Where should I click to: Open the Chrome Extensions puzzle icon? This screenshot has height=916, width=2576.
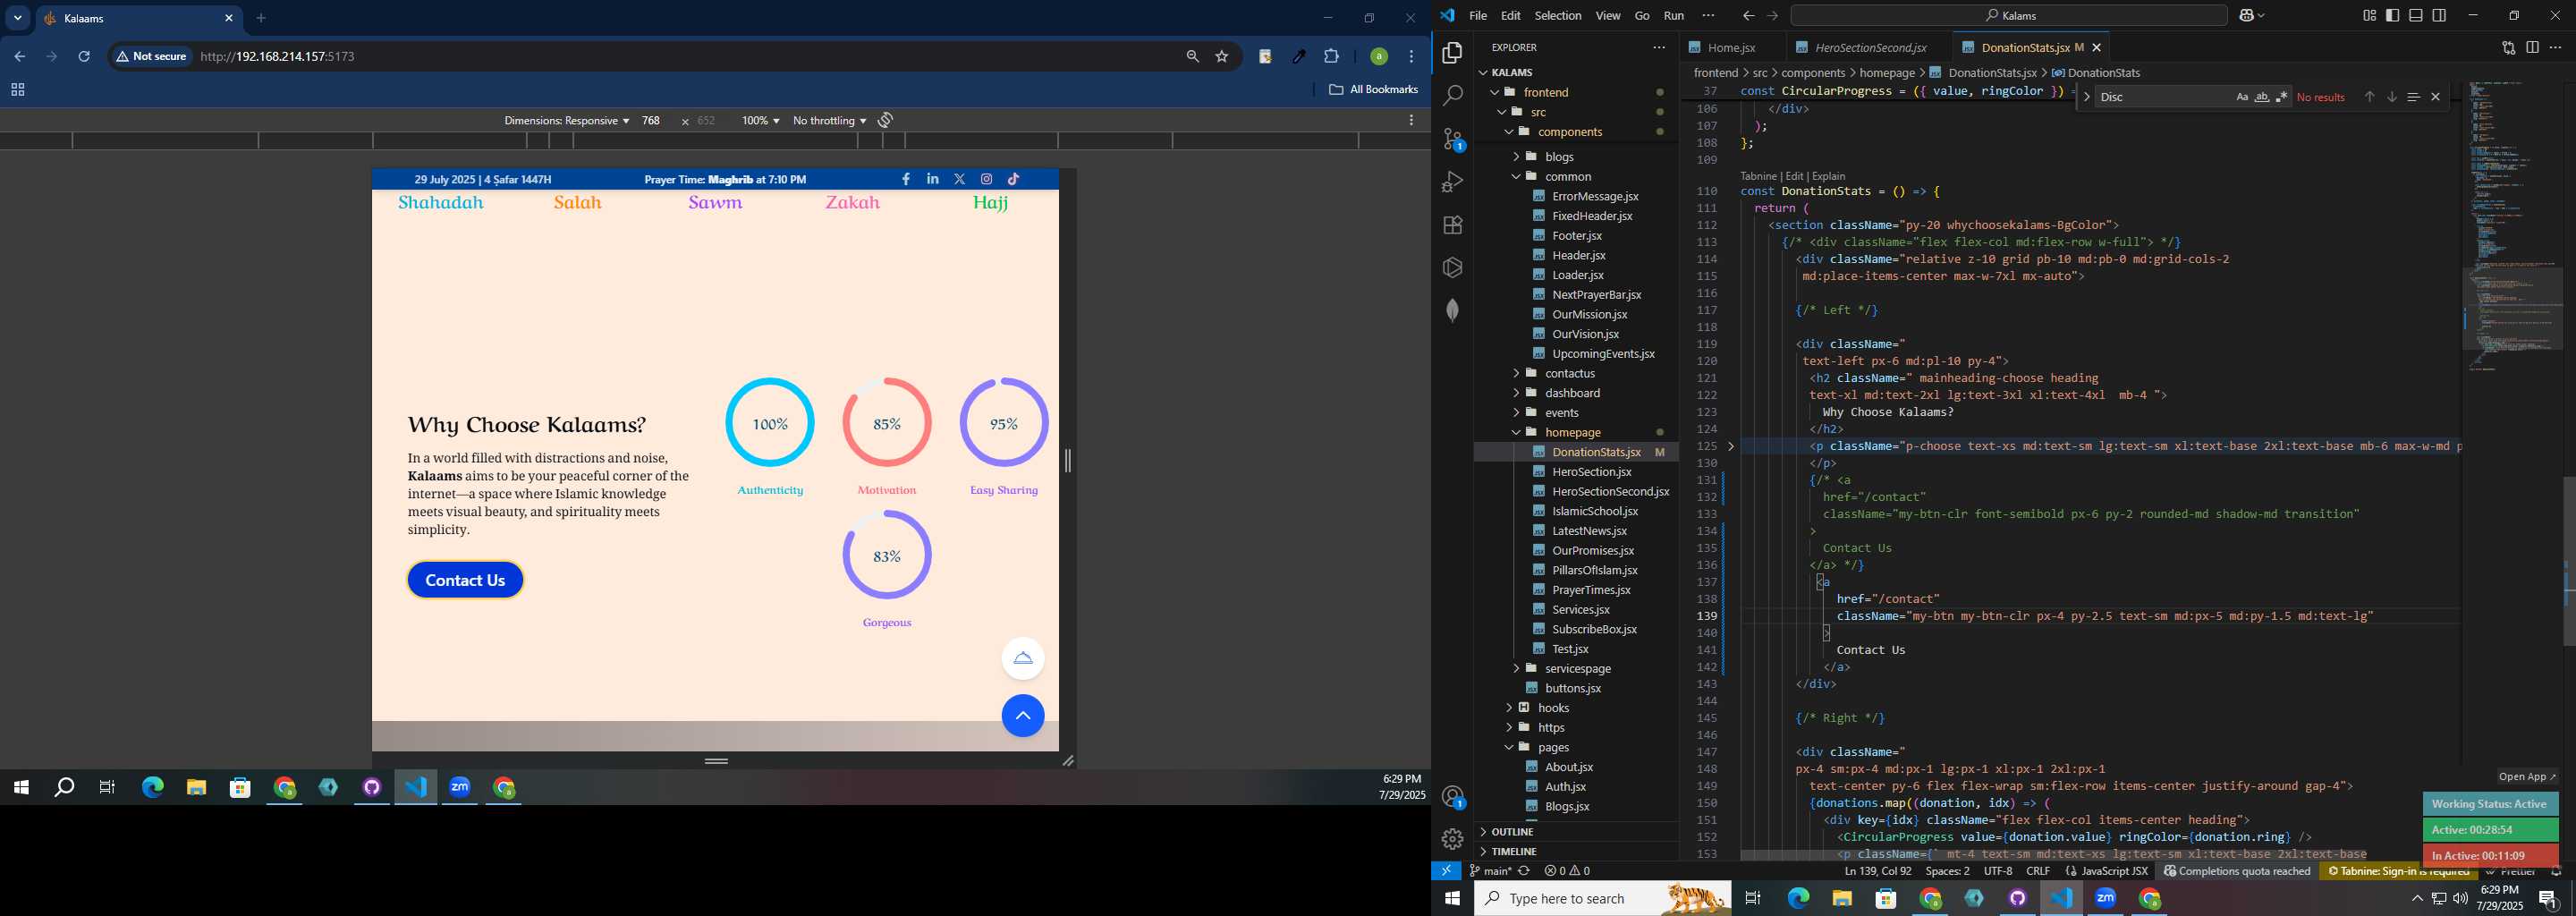coord(1331,57)
